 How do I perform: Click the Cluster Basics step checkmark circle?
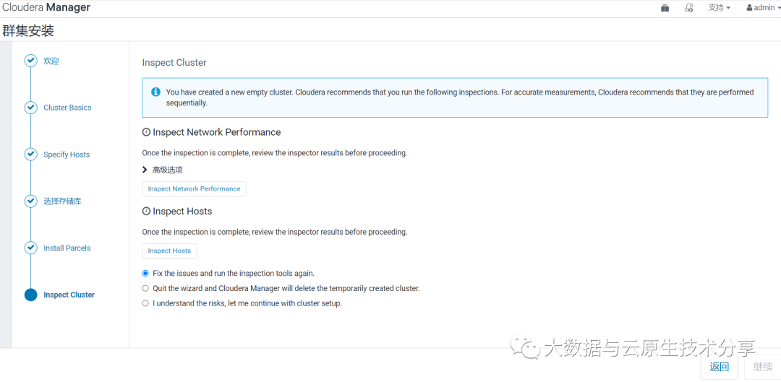pyautogui.click(x=30, y=108)
